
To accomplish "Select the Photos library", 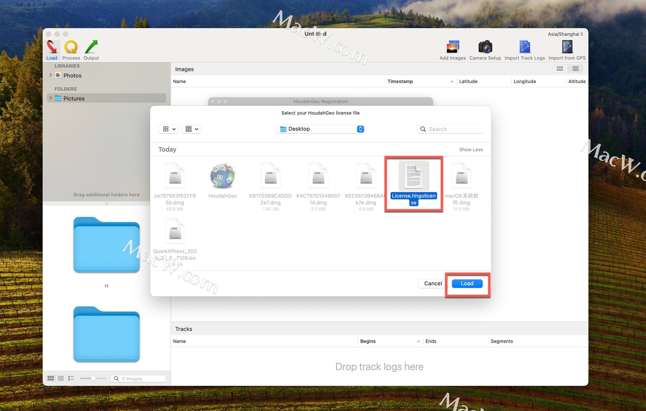I will tap(72, 75).
